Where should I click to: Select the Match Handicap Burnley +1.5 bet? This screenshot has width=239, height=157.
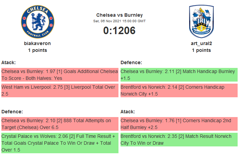tap(179, 75)
